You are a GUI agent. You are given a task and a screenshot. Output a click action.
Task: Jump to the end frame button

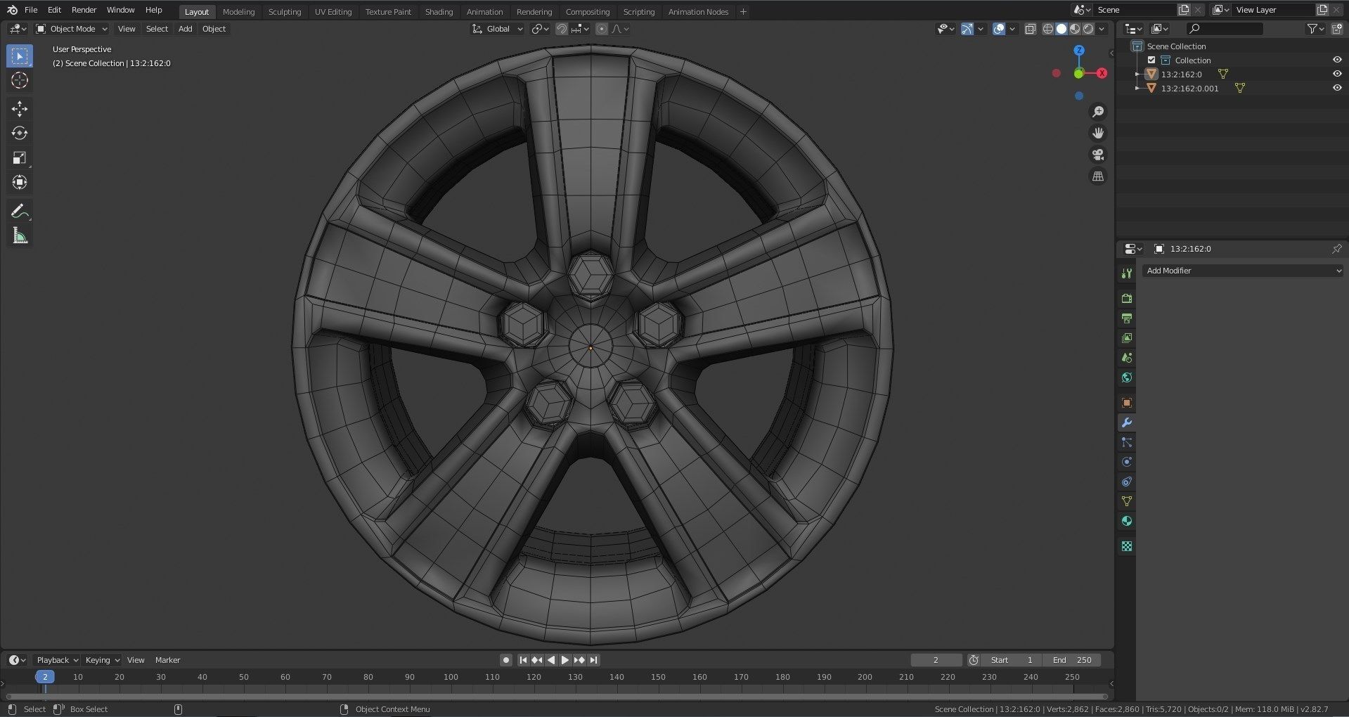click(x=593, y=660)
